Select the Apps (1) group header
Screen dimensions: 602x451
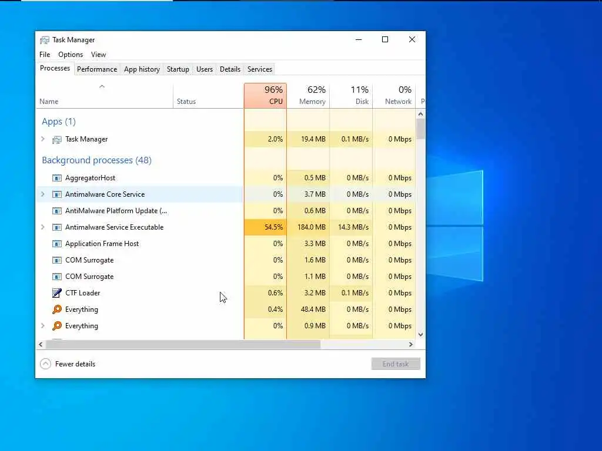59,122
